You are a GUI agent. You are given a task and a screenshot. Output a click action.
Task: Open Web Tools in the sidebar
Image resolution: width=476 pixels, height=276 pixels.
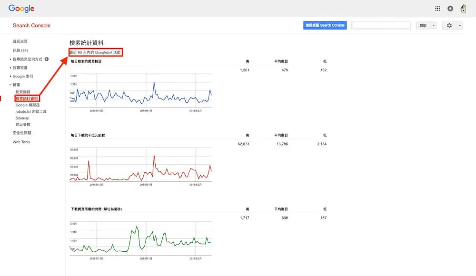[x=21, y=142]
